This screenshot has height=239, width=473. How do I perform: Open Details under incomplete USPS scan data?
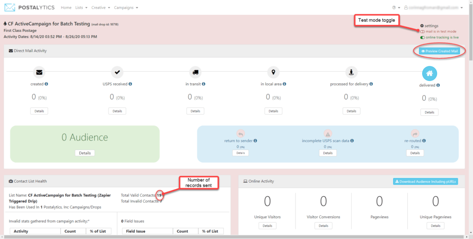pos(328,153)
